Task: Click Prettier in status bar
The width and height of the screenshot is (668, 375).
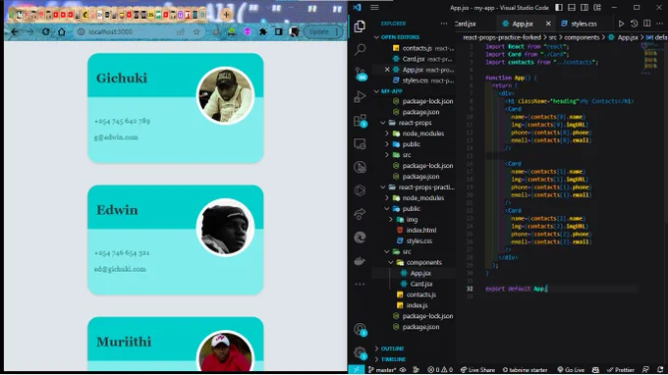Action: pos(621,369)
